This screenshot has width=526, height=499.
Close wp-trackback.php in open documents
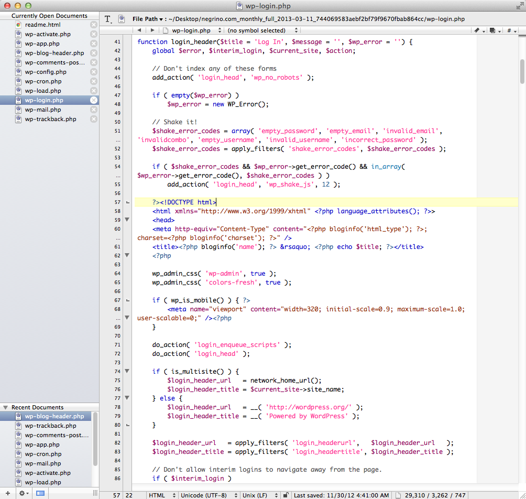pos(94,119)
